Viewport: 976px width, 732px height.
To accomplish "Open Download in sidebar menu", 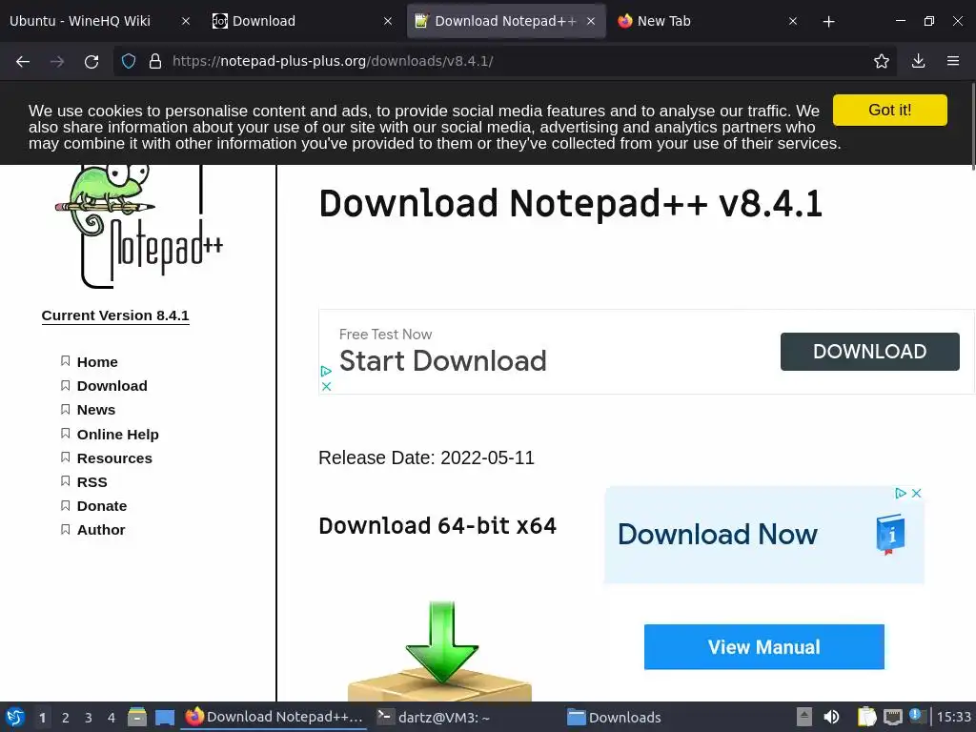I will click(112, 386).
